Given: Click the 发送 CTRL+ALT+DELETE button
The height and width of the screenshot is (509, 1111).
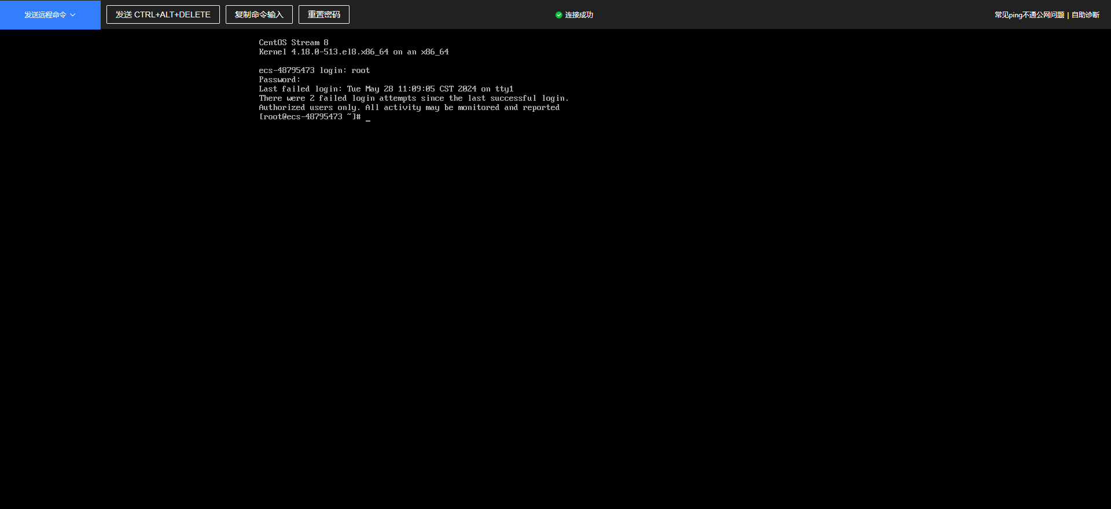Looking at the screenshot, I should point(163,14).
